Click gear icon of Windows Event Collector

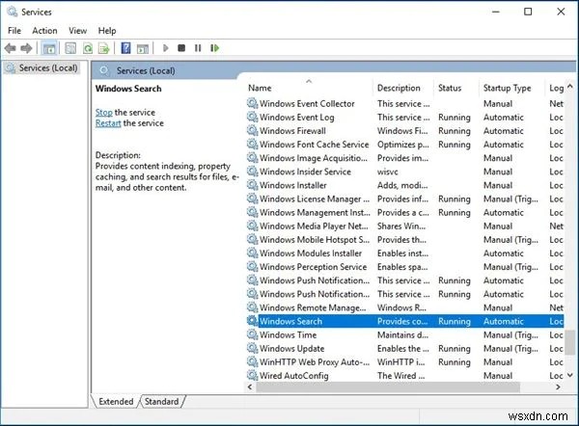(x=253, y=103)
